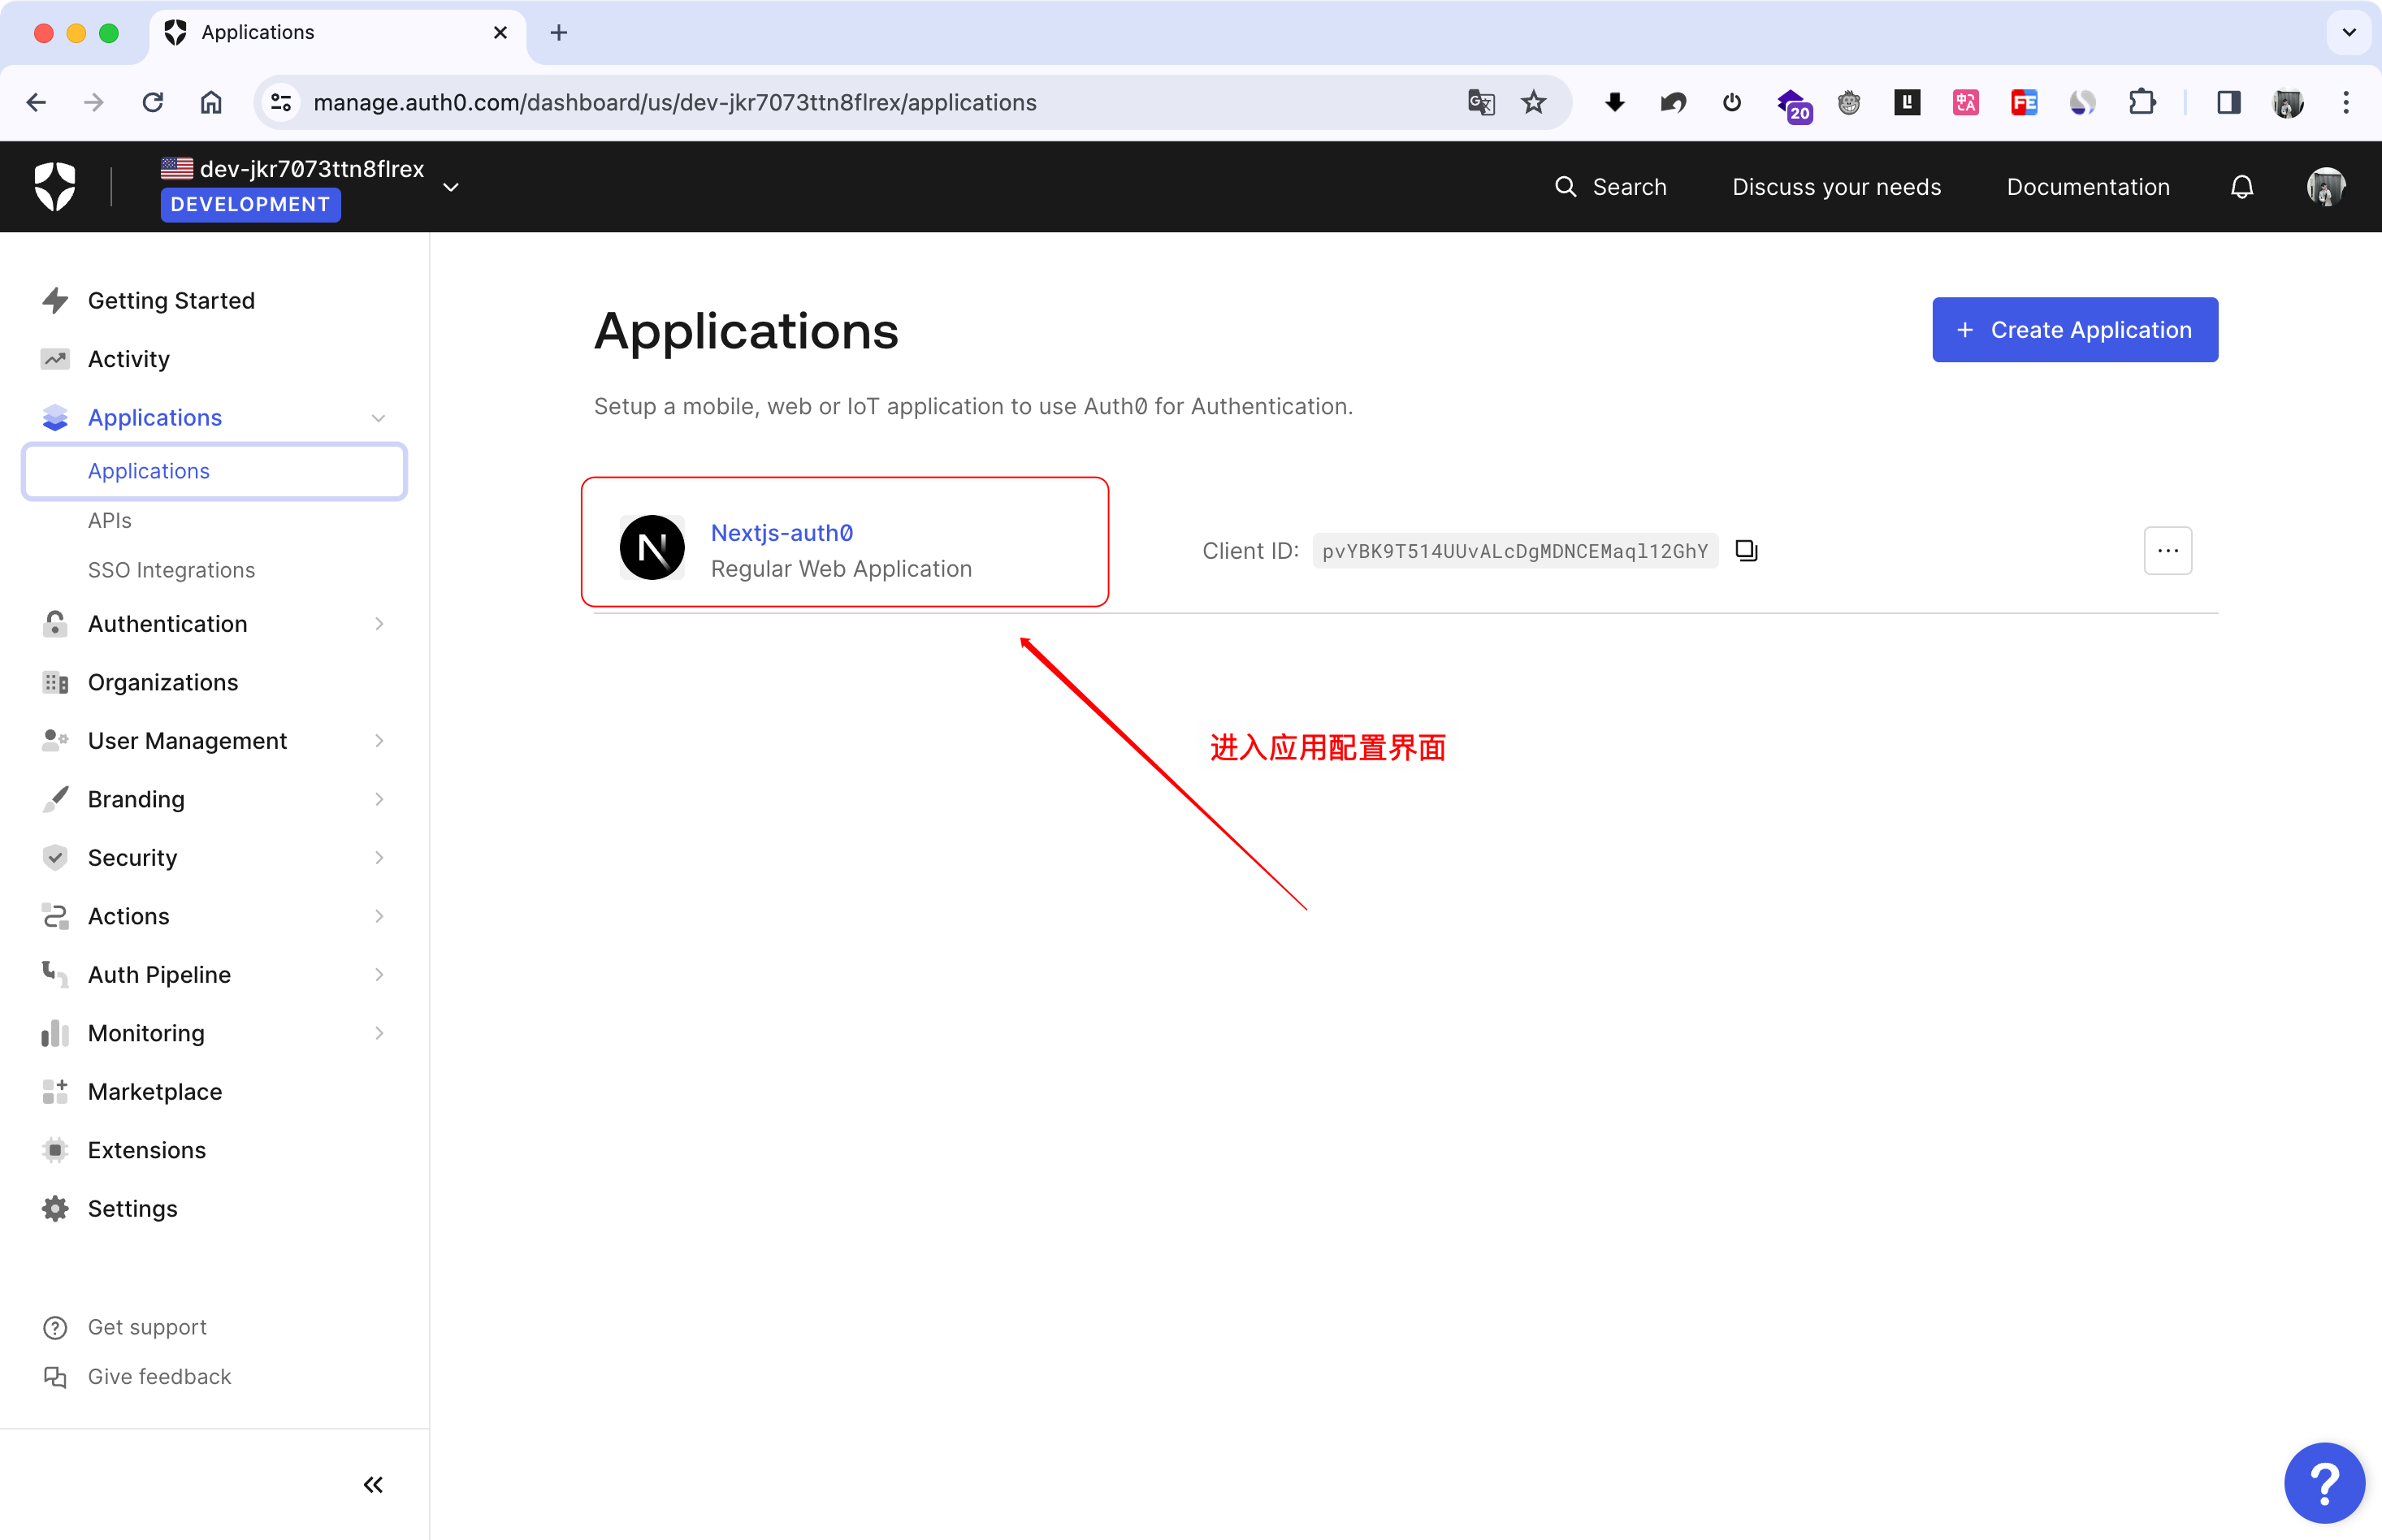Select Monitoring in the sidebar

(x=146, y=1033)
